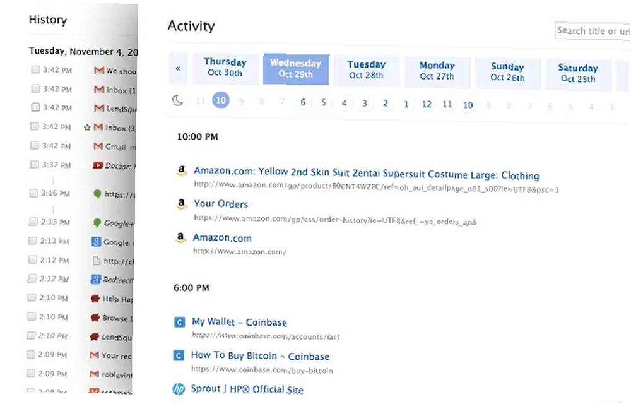The height and width of the screenshot is (404, 631).
Task: Click the 'roblevin' history entry title
Action: (117, 374)
